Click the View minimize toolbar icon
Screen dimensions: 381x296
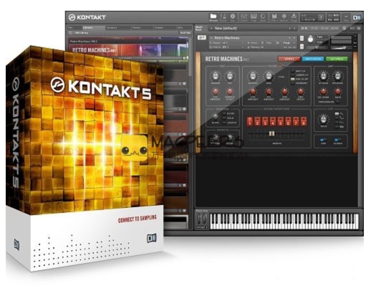click(346, 18)
